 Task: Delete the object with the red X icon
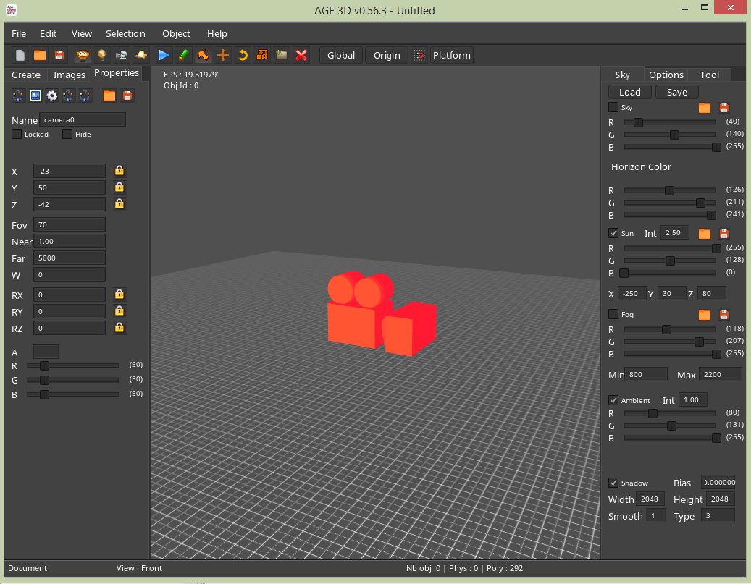coord(301,55)
